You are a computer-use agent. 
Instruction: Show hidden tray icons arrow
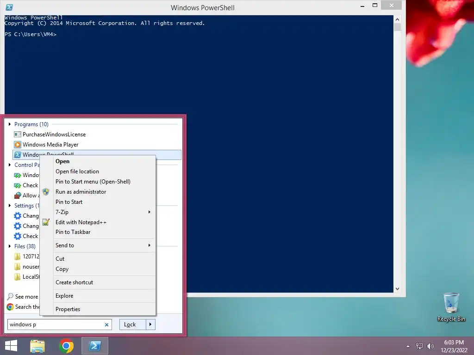pyautogui.click(x=408, y=346)
